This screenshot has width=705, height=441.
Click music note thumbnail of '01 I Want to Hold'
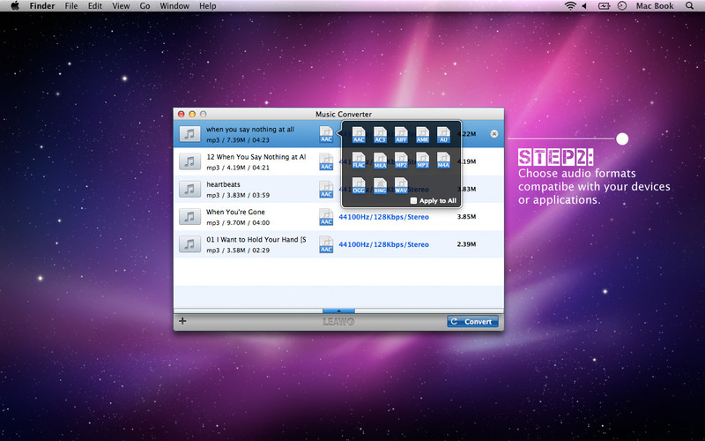point(189,244)
